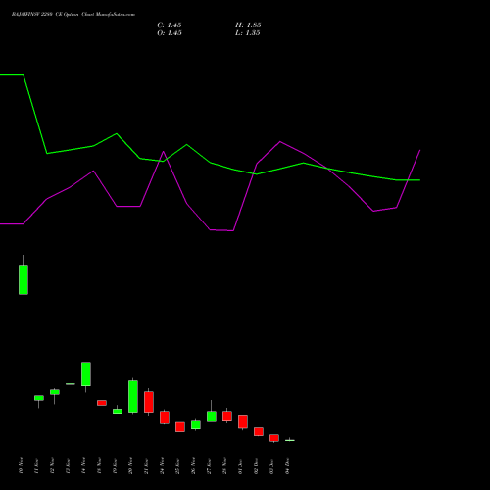The width and height of the screenshot is (490, 490).
Task: Click the red candlestick above 01 Dec
Action: click(x=243, y=421)
